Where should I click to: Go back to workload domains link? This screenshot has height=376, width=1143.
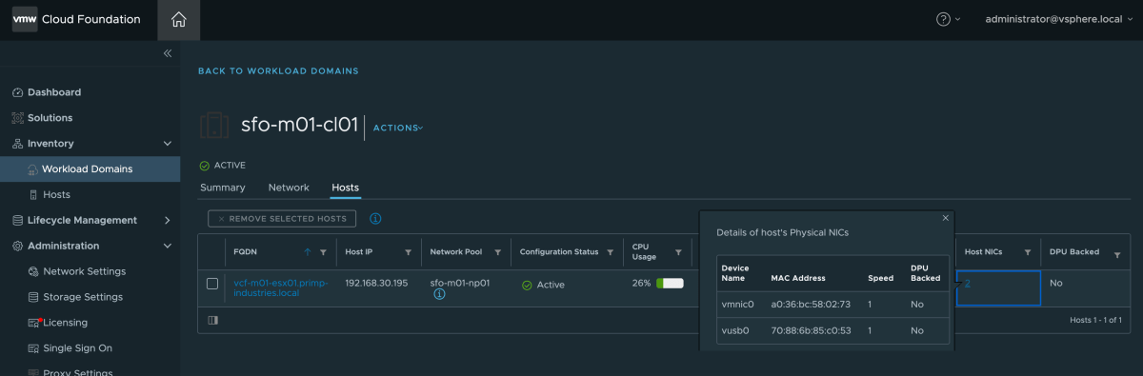pos(278,71)
